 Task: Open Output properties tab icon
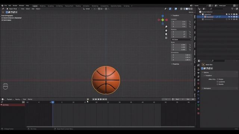click(198, 73)
